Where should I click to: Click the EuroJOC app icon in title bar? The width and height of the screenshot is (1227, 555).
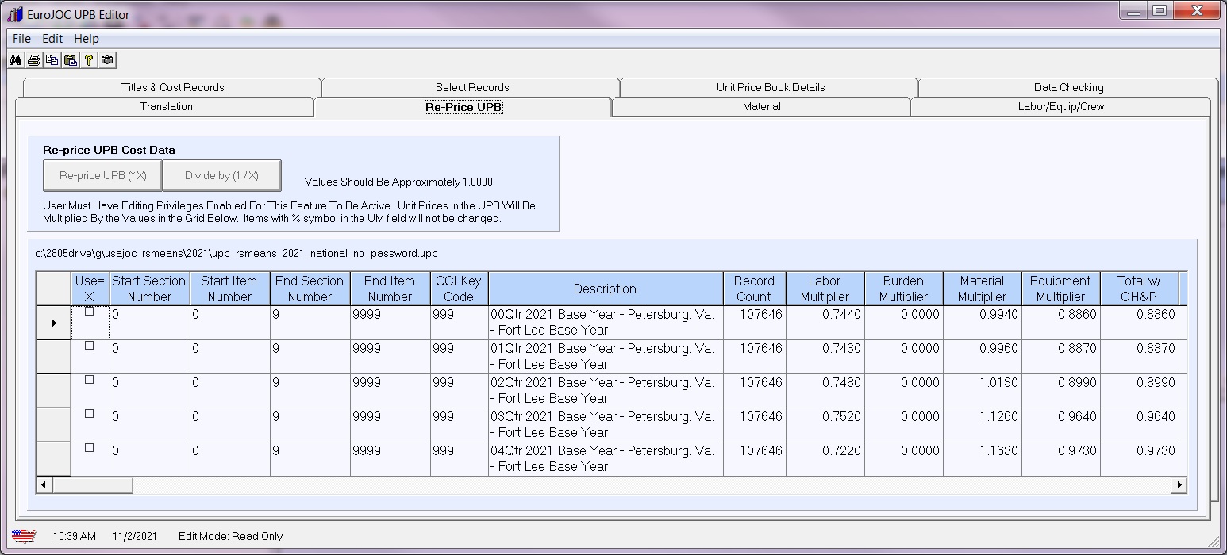click(14, 14)
